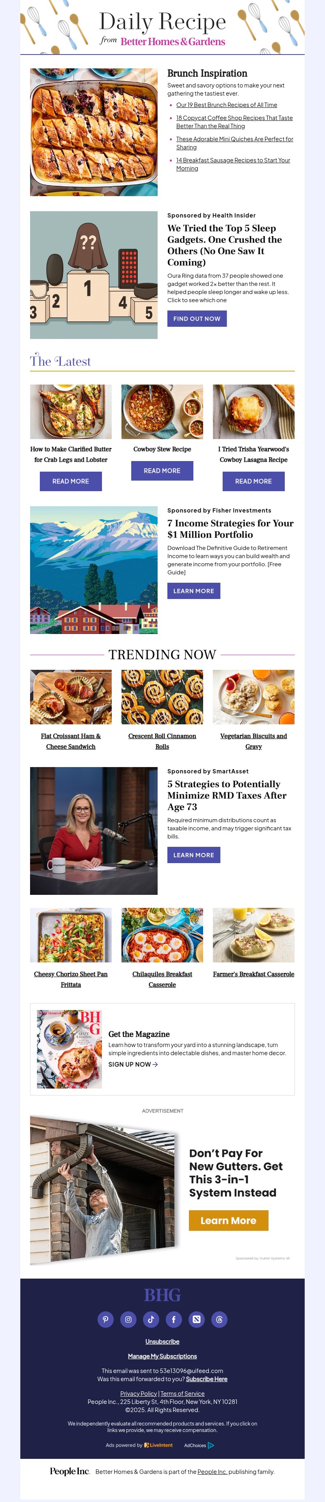Click Learn More for Fisher Investments ad

193,591
